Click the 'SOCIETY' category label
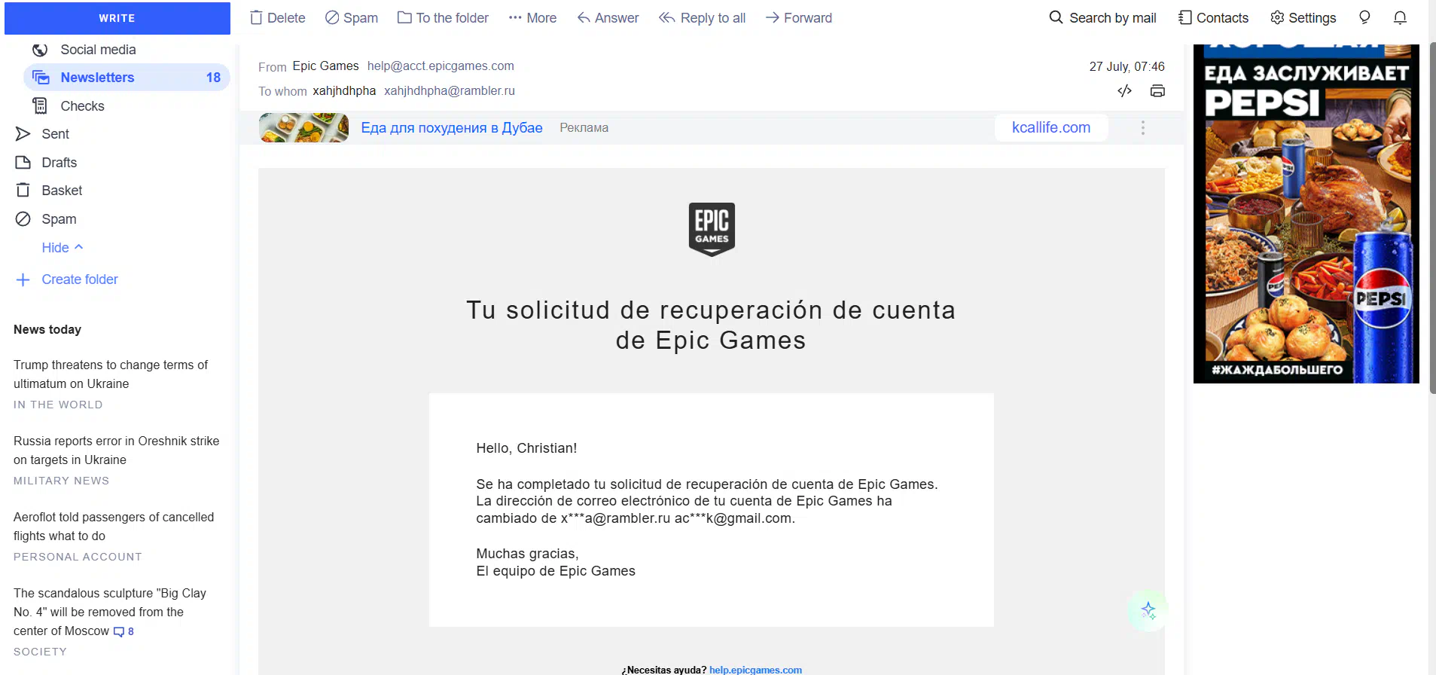Screen dimensions: 1436x675 click(x=40, y=652)
